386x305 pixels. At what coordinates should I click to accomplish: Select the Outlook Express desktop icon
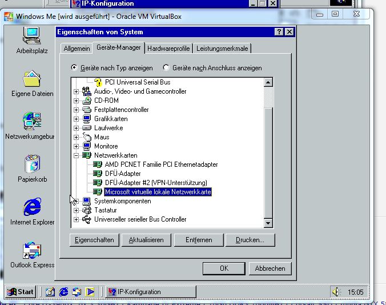click(32, 250)
